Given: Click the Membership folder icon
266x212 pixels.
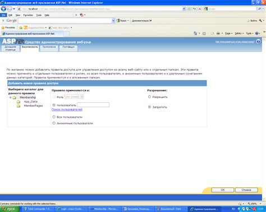Looking at the screenshot, I should point(14,97).
